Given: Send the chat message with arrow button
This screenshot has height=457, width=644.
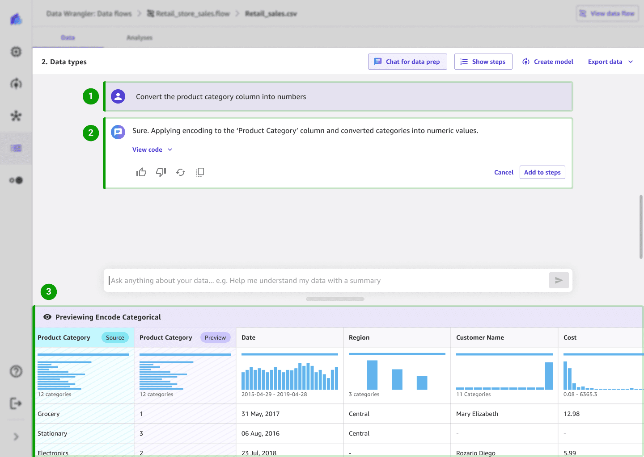Looking at the screenshot, I should click(x=559, y=280).
